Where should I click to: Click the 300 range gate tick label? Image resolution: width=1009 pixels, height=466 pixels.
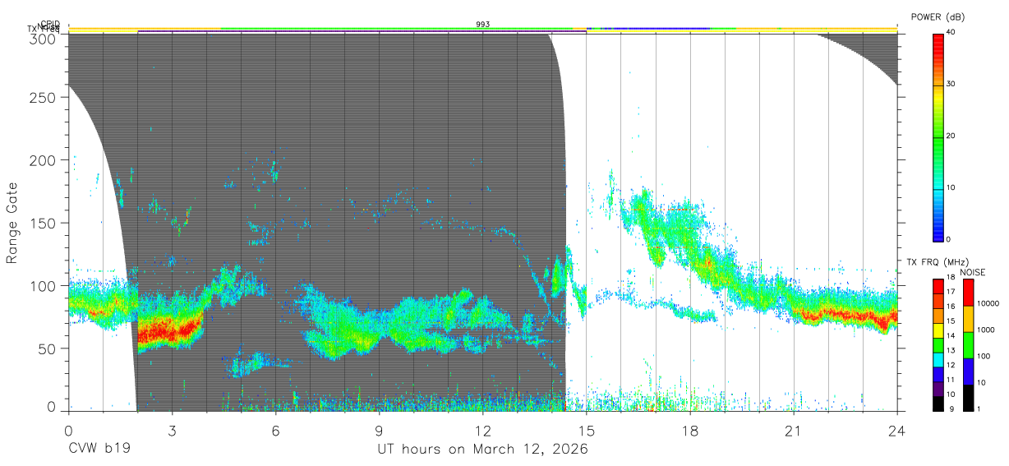click(44, 39)
